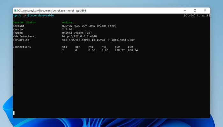Click the 'localhost:3389' forwarding target
This screenshot has width=223, height=127.
coord(123,40)
